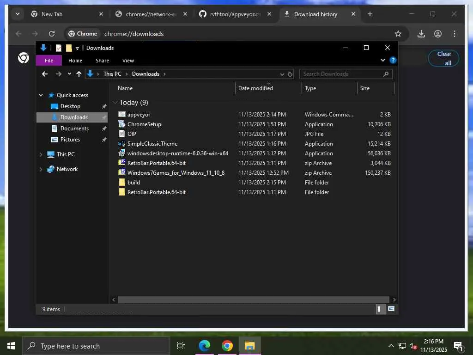Click This PC in address breadcrumb
The width and height of the screenshot is (473, 355).
(x=112, y=74)
